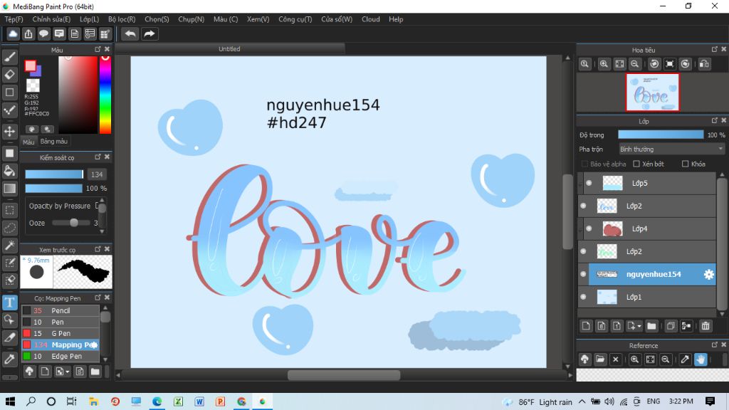
Task: Click the export/share icon in top toolbar
Action: (x=28, y=34)
